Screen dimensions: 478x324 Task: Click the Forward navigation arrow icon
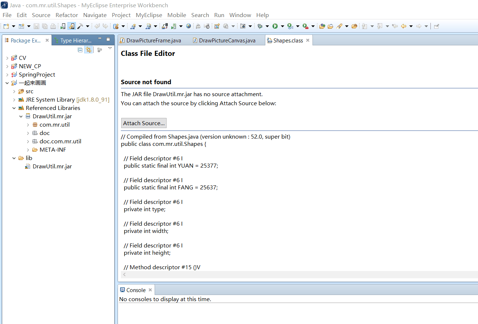click(419, 26)
